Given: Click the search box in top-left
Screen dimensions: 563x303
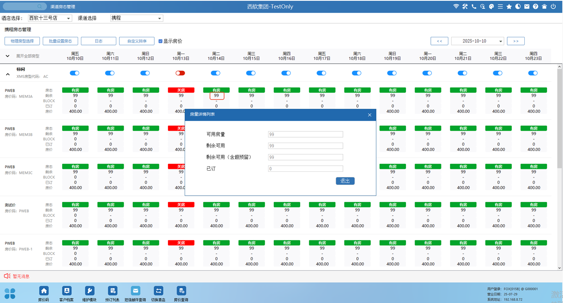Looking at the screenshot, I should click(x=24, y=6).
